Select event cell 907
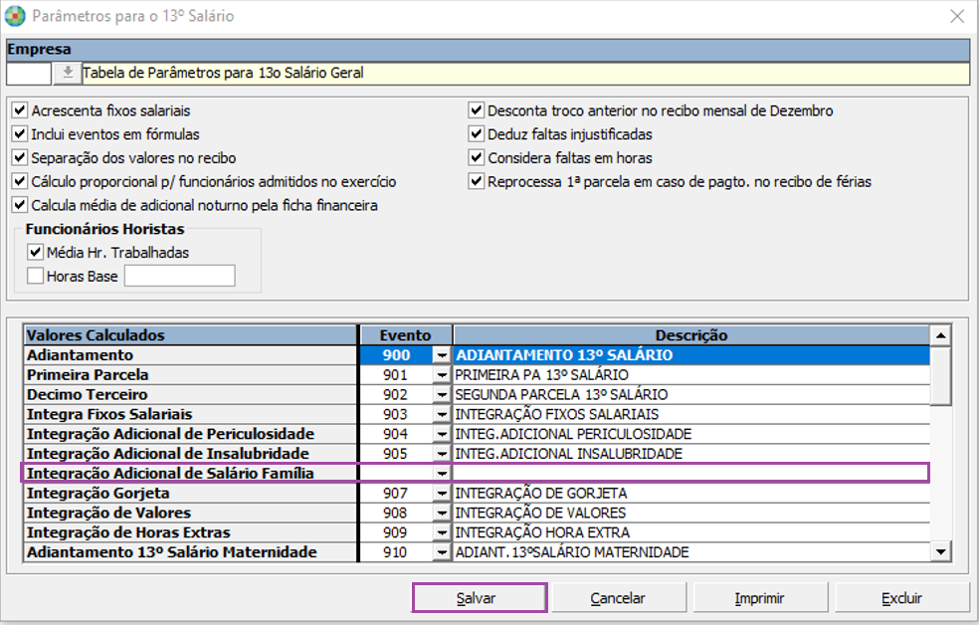 tap(396, 494)
